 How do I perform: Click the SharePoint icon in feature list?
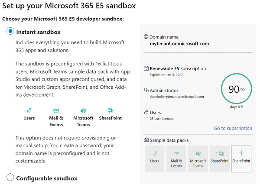click(x=110, y=111)
